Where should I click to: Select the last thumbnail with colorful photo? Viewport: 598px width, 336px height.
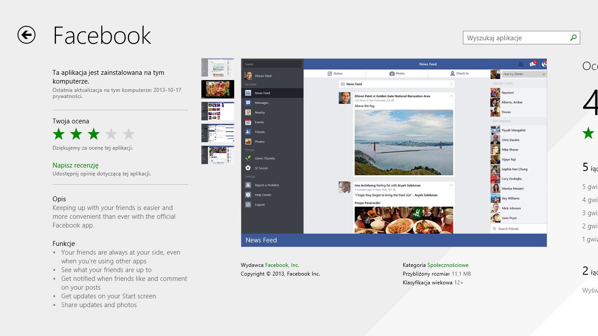click(218, 155)
